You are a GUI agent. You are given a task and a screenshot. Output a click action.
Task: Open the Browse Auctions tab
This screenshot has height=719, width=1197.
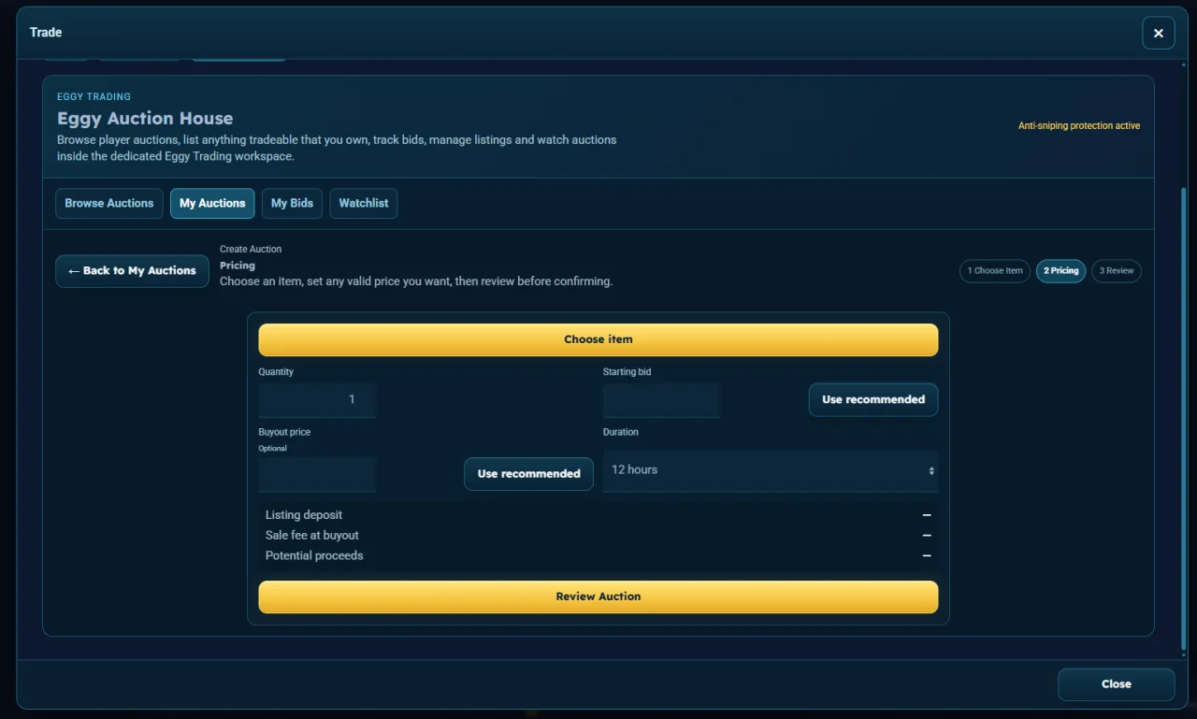pos(109,203)
